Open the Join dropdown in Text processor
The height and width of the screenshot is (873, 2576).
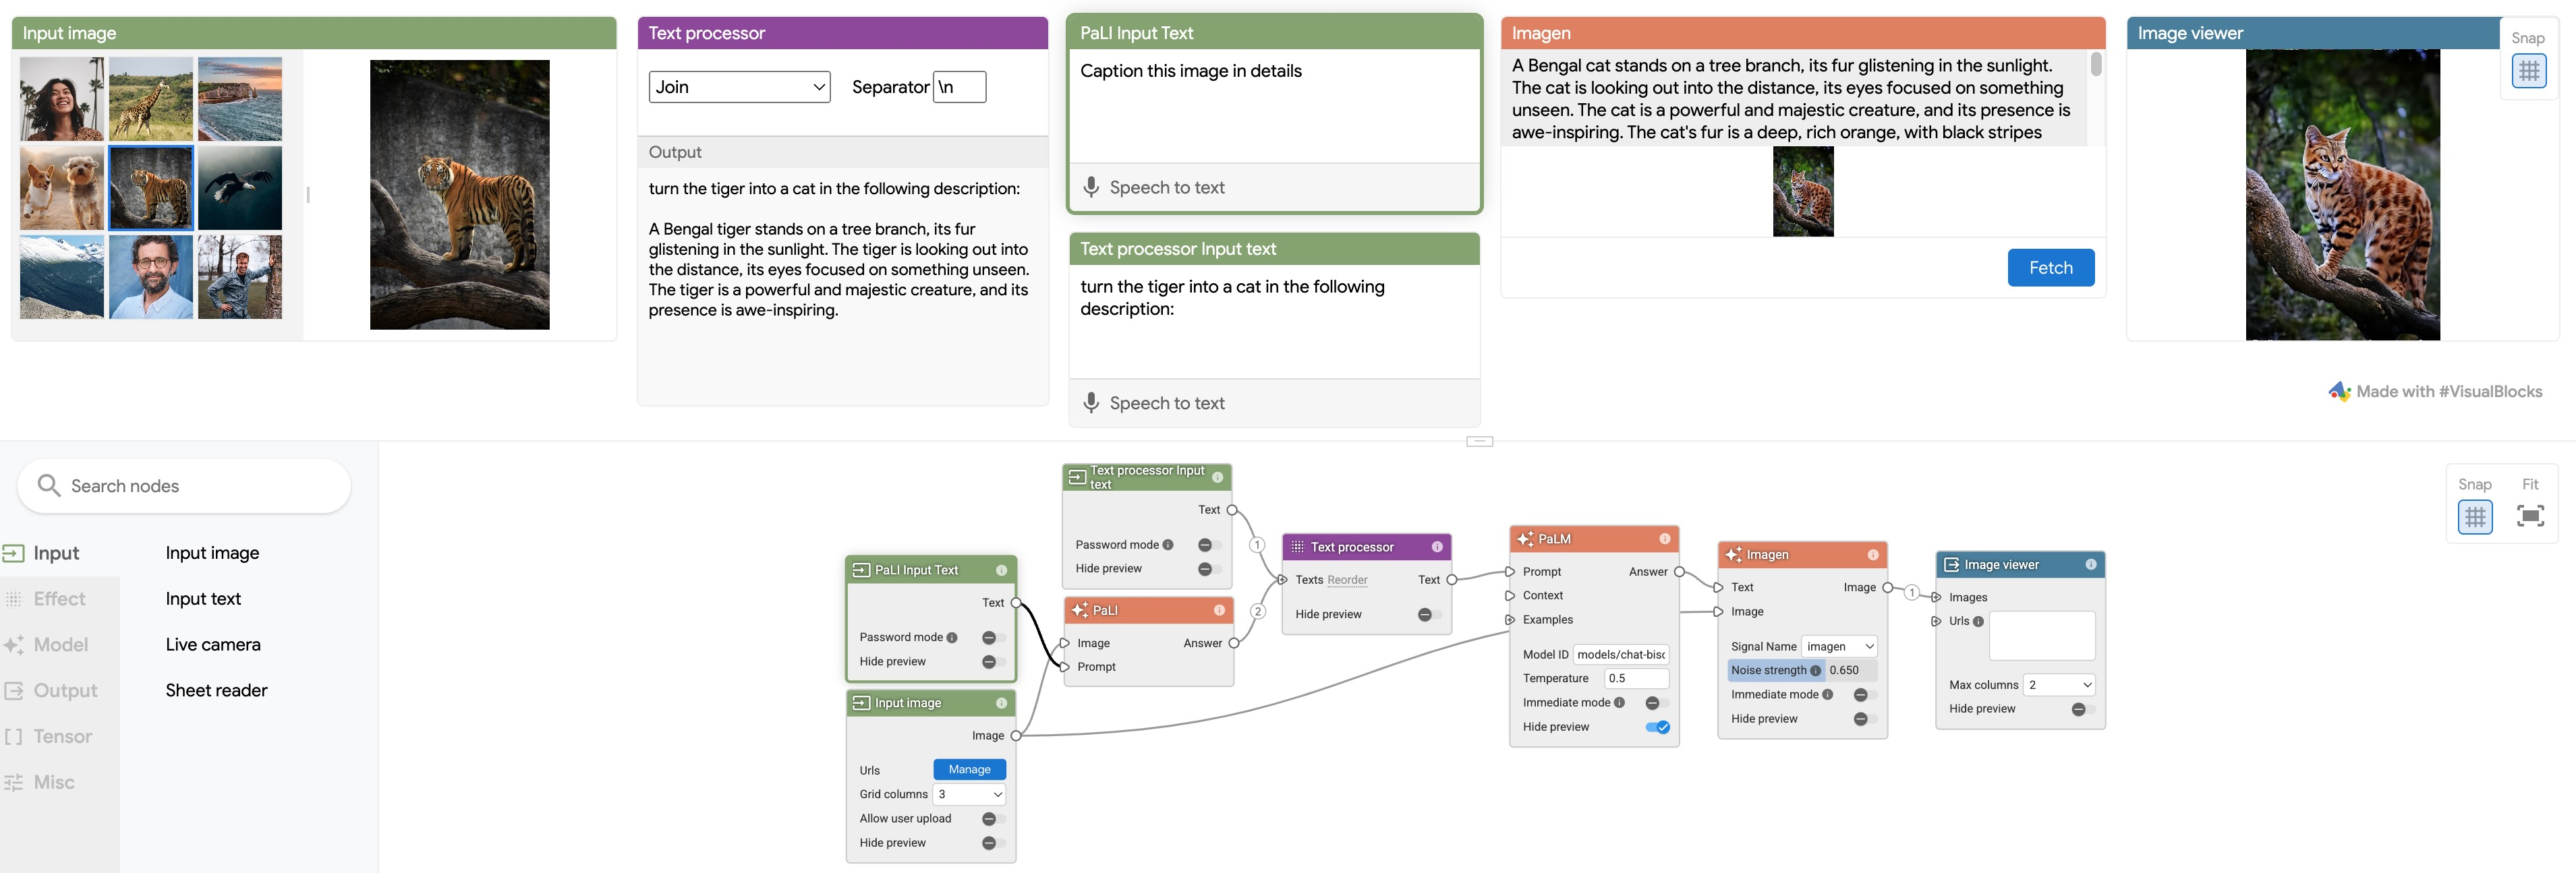tap(739, 87)
